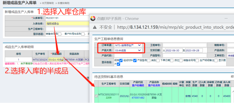Focus the 工程单号 search field
234x103 pixels.
coord(185,45)
